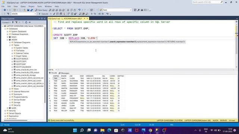Select the Server Objects node

point(15,114)
